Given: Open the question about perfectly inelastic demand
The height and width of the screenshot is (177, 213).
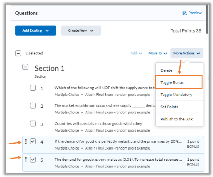Looking at the screenshot, I should [118, 141].
